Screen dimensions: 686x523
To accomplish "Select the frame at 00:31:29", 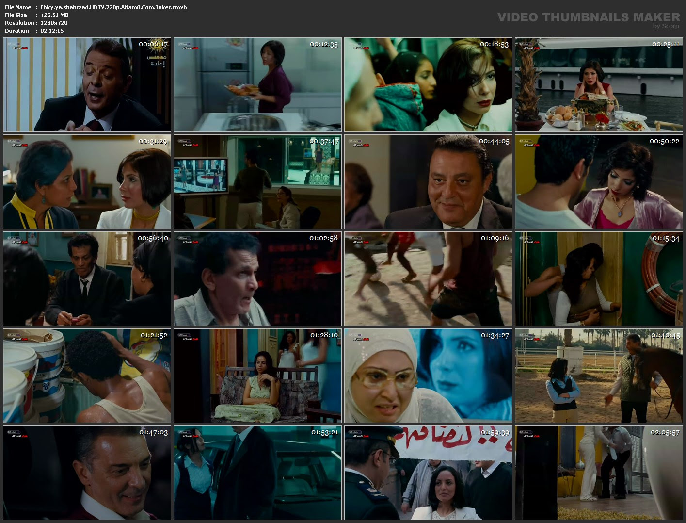I will tap(87, 182).
